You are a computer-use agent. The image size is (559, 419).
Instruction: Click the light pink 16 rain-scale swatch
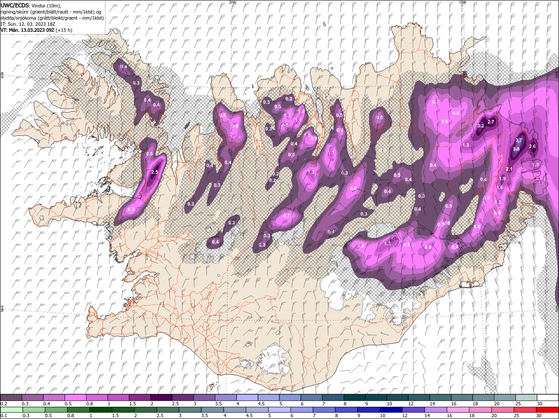(x=458, y=410)
